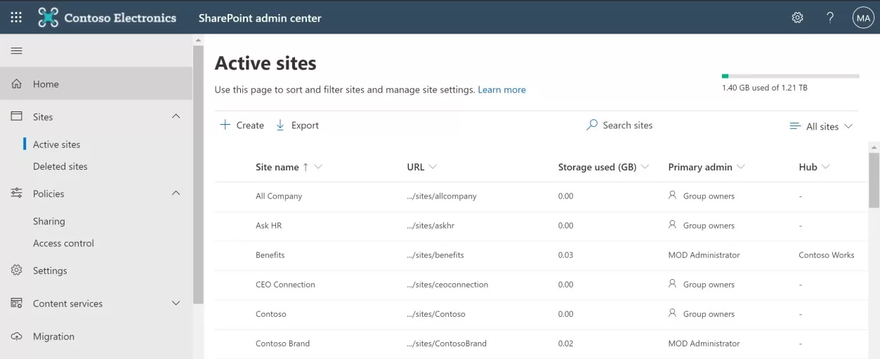Click the Home house icon
This screenshot has width=880, height=359.
pyautogui.click(x=17, y=84)
